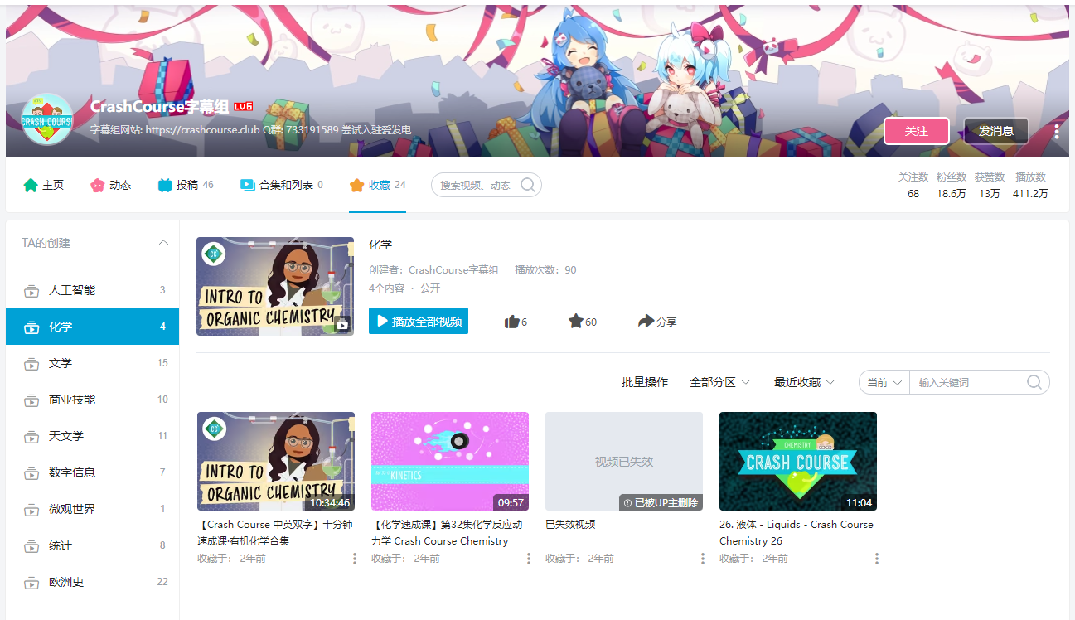Screen dimensions: 1075x620
Task: Open the 欧洲史 favorites folder
Action: (92, 582)
